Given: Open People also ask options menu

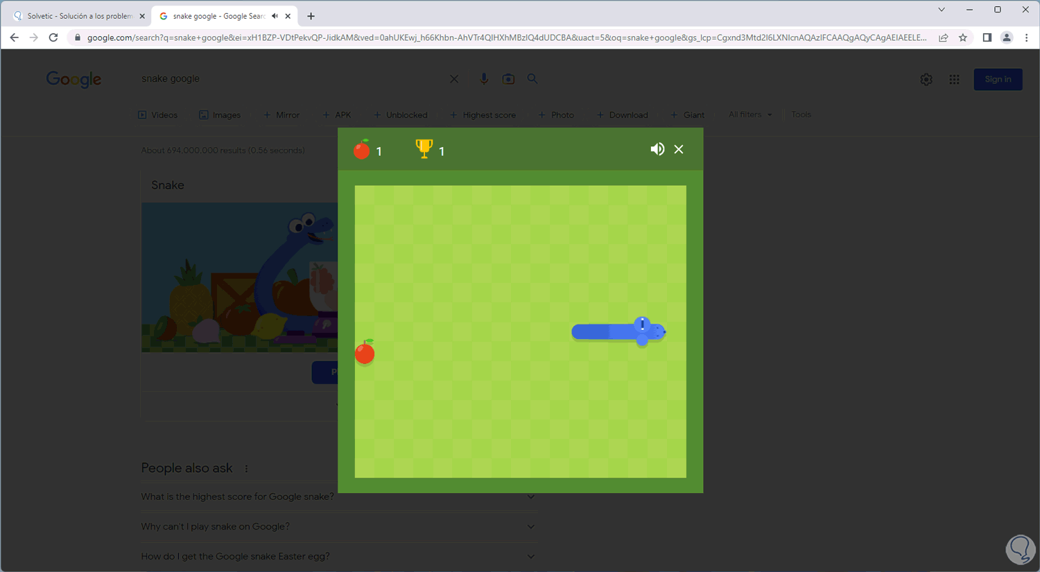Looking at the screenshot, I should tap(246, 469).
